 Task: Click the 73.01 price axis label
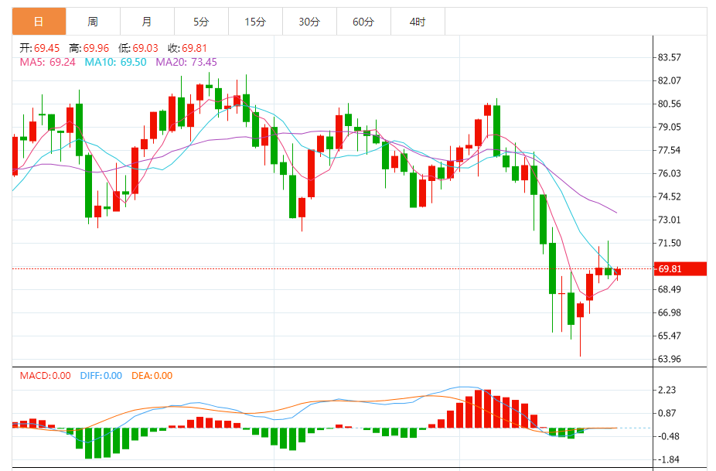click(669, 220)
